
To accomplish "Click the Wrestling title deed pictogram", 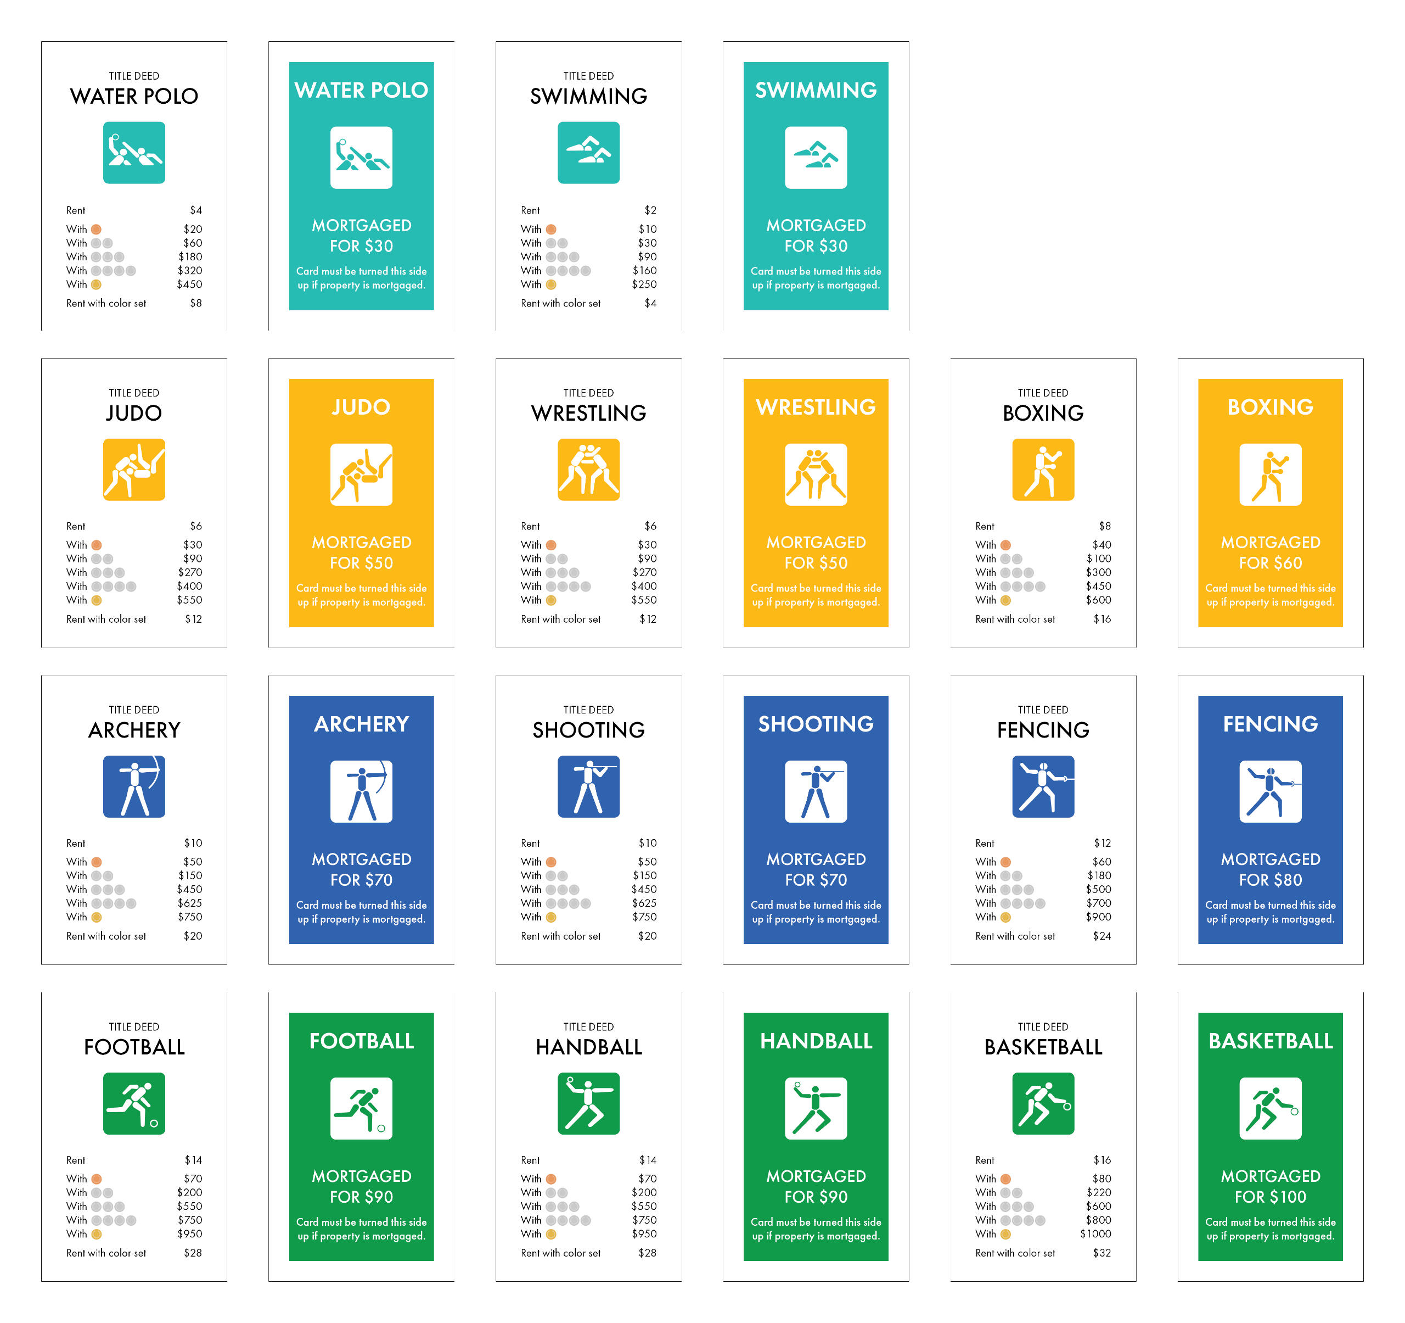I will click(x=588, y=470).
